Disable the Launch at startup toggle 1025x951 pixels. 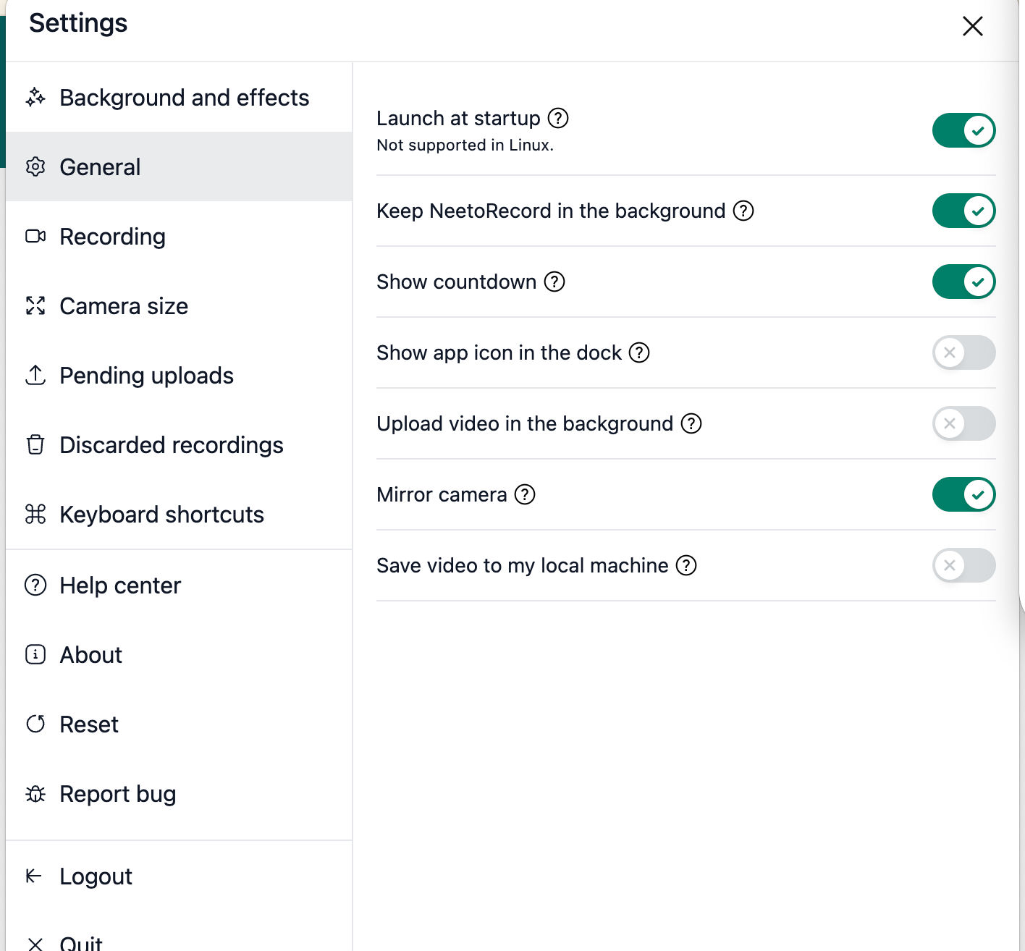point(963,131)
